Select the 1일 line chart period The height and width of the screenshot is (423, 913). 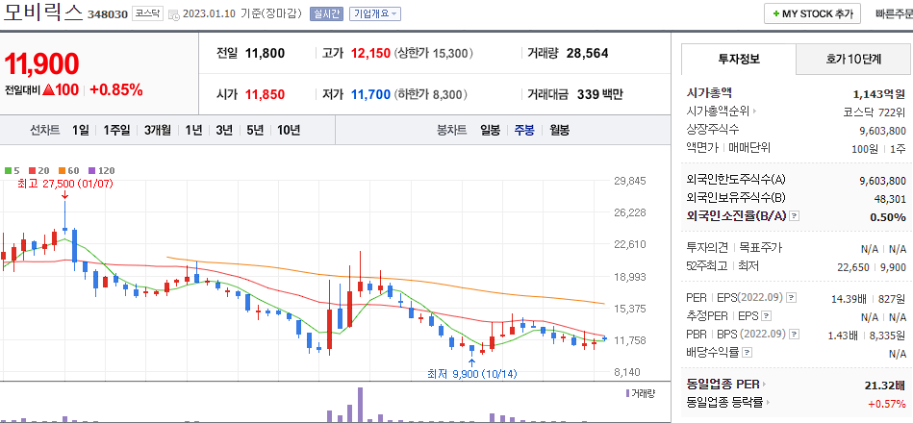click(81, 131)
